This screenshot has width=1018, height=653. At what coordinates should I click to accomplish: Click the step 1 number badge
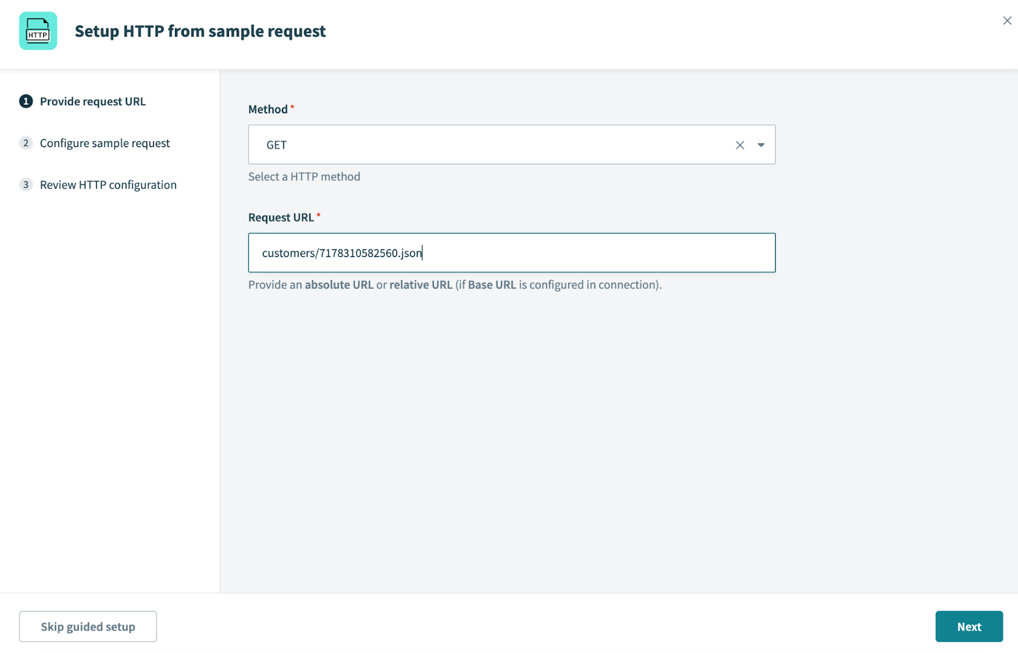pos(25,101)
